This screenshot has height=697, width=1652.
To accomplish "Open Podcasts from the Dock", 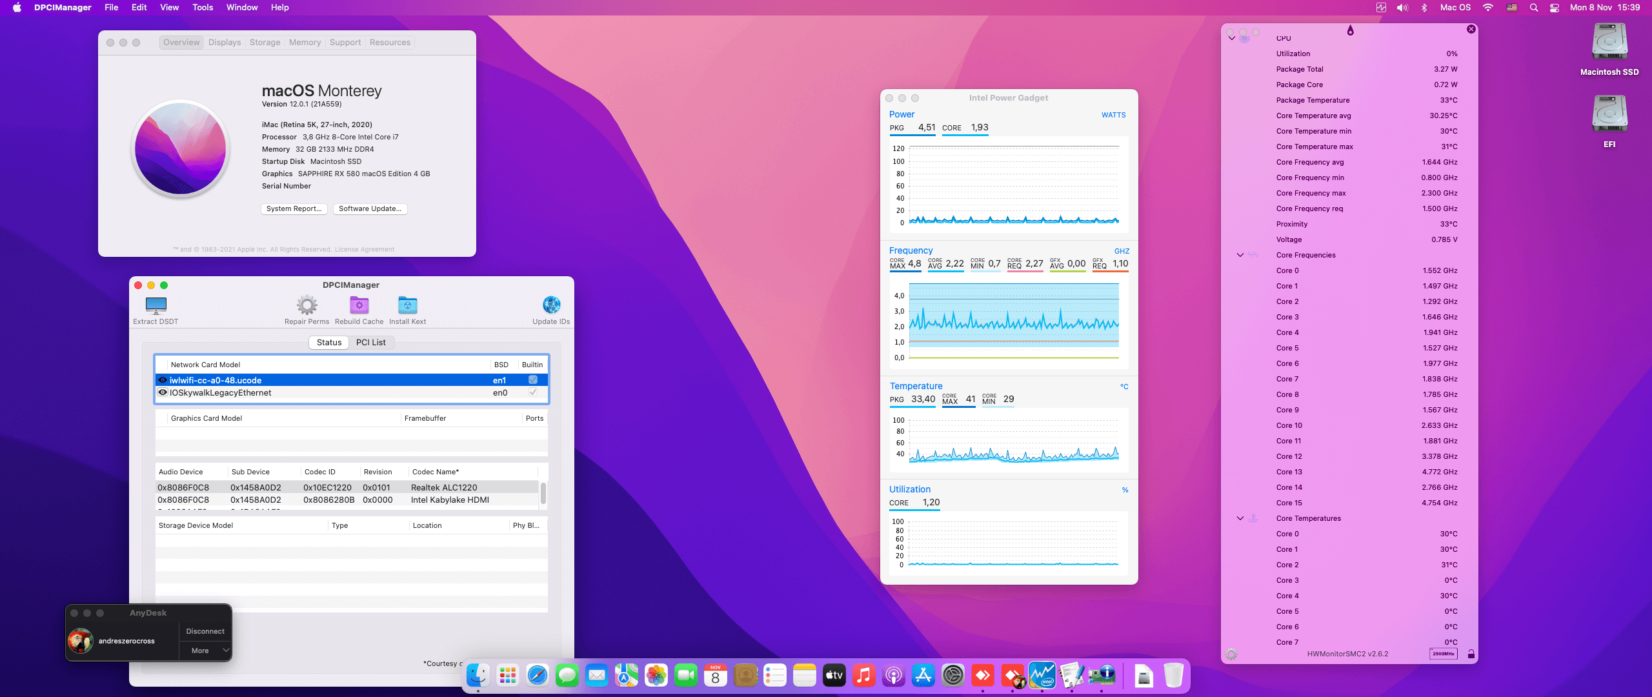I will (x=894, y=676).
